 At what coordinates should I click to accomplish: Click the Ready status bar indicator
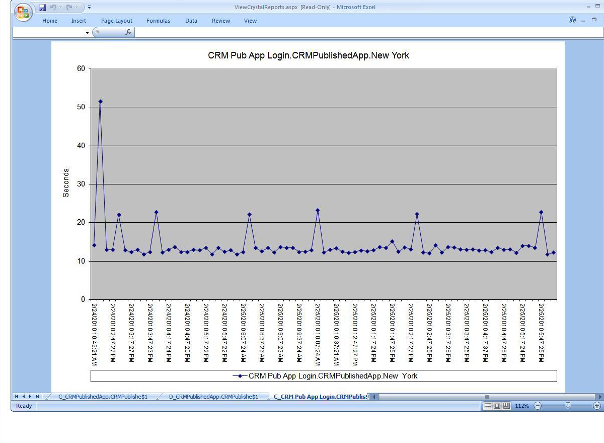24,406
